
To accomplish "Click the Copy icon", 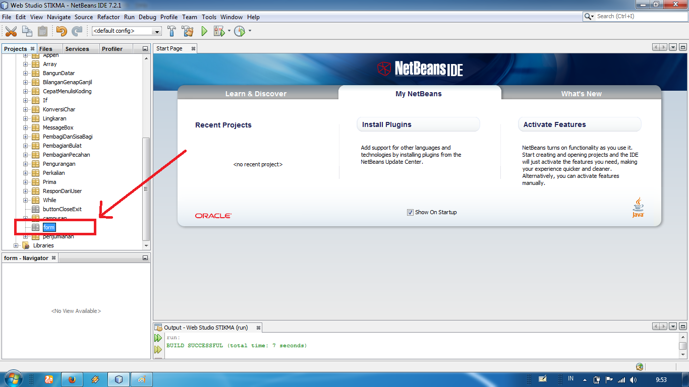I will click(x=27, y=31).
